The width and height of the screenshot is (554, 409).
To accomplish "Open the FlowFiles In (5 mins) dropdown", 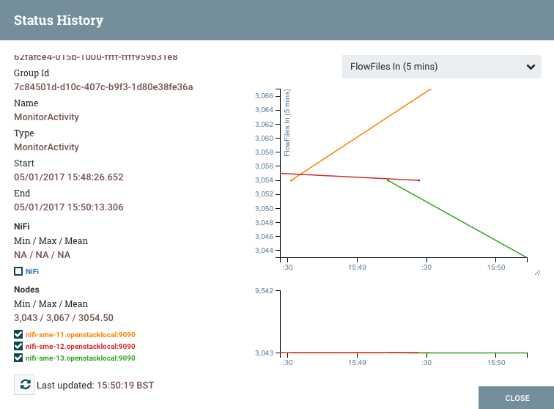I will [x=442, y=67].
